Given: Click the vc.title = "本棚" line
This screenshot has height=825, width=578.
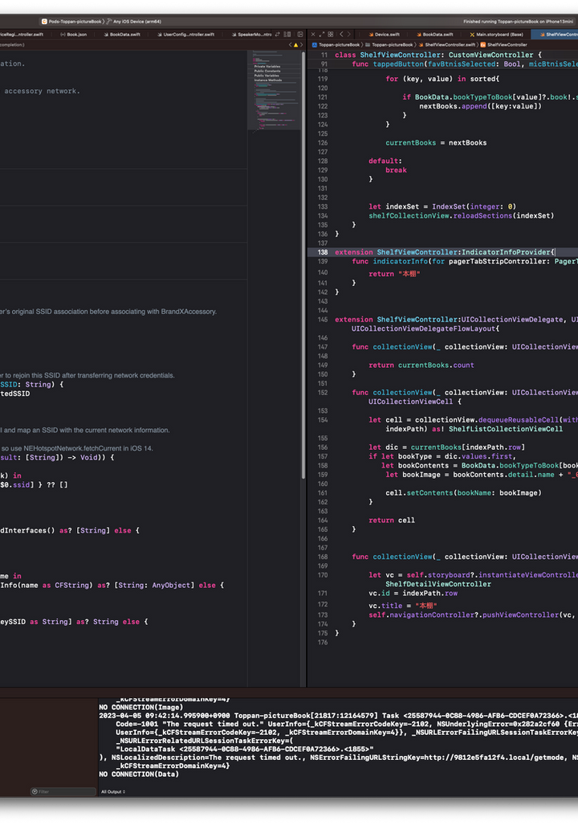Looking at the screenshot, I should click(x=403, y=606).
